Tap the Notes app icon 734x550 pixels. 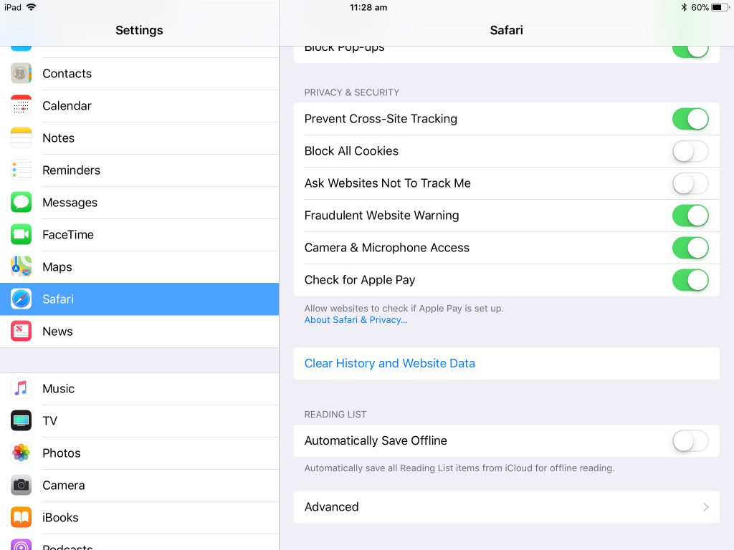[x=21, y=138]
